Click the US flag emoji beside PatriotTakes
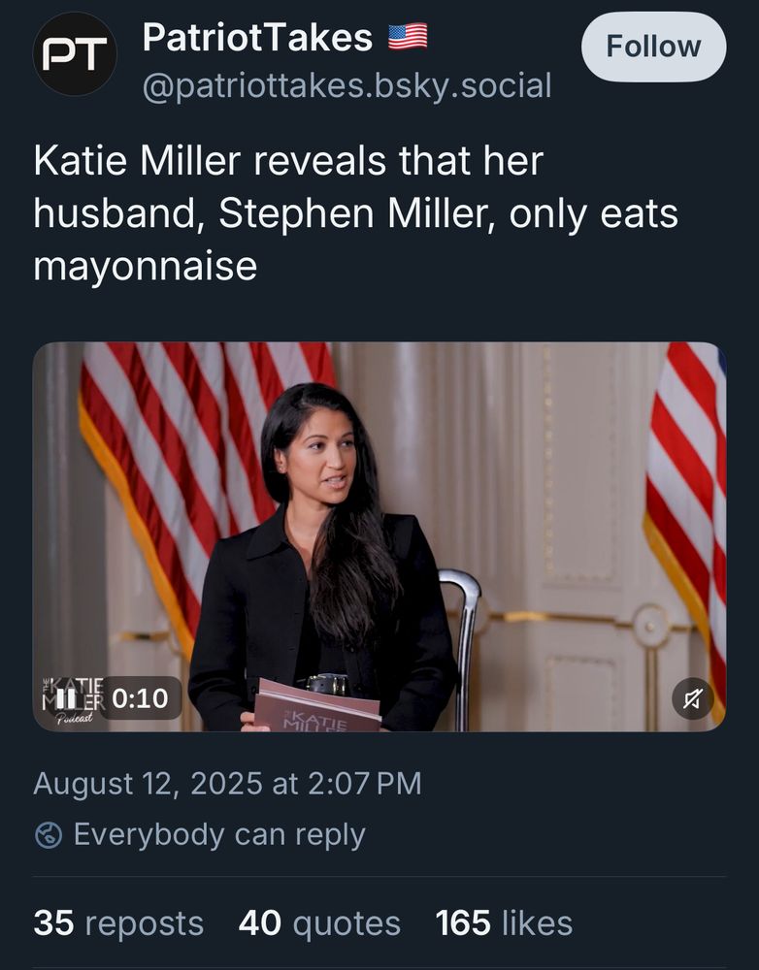The height and width of the screenshot is (970, 759). coord(408,38)
